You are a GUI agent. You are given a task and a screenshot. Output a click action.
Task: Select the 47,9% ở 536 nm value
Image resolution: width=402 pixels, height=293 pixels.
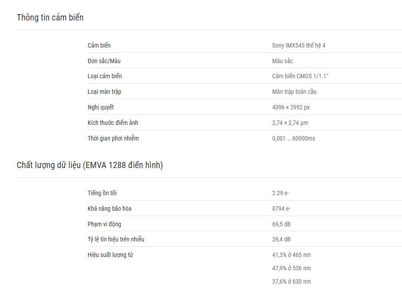(292, 269)
